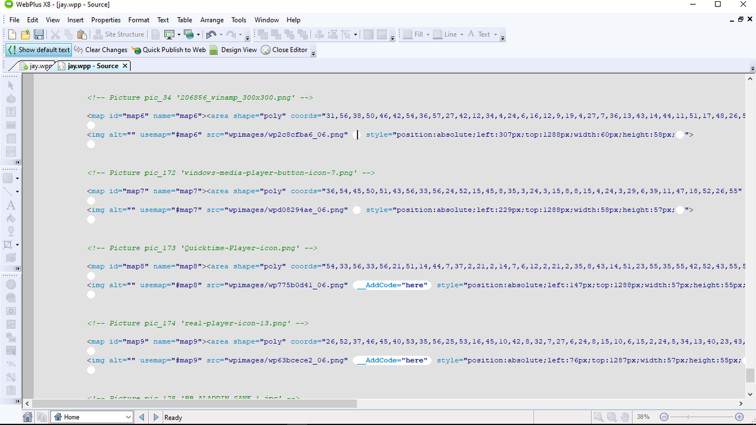The image size is (756, 425).
Task: Select the Pointer tool in left toolbar
Action: [11, 86]
